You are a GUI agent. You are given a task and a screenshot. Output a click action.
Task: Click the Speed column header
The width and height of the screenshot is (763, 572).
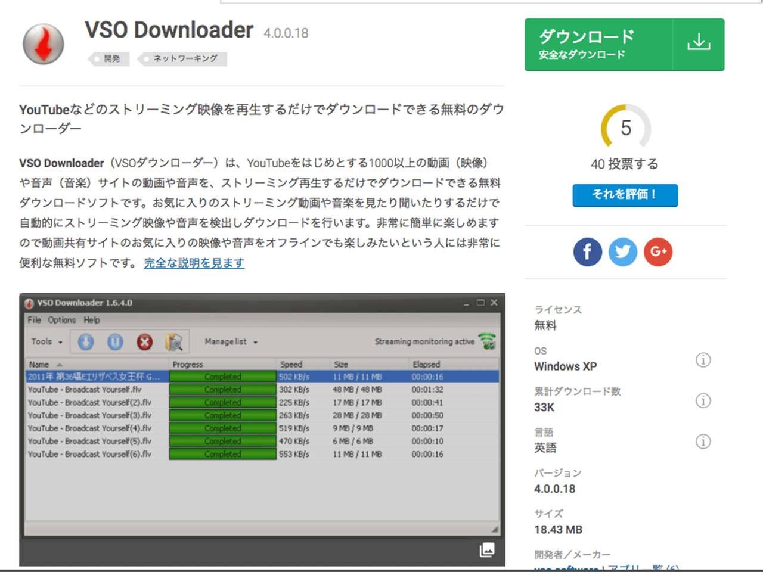coord(303,364)
